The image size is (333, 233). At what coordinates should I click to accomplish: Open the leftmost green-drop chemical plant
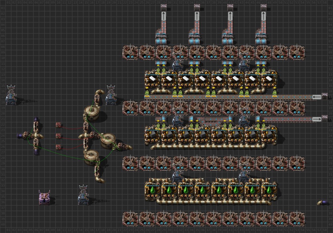(153, 190)
